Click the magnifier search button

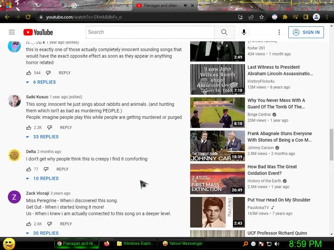click(224, 32)
